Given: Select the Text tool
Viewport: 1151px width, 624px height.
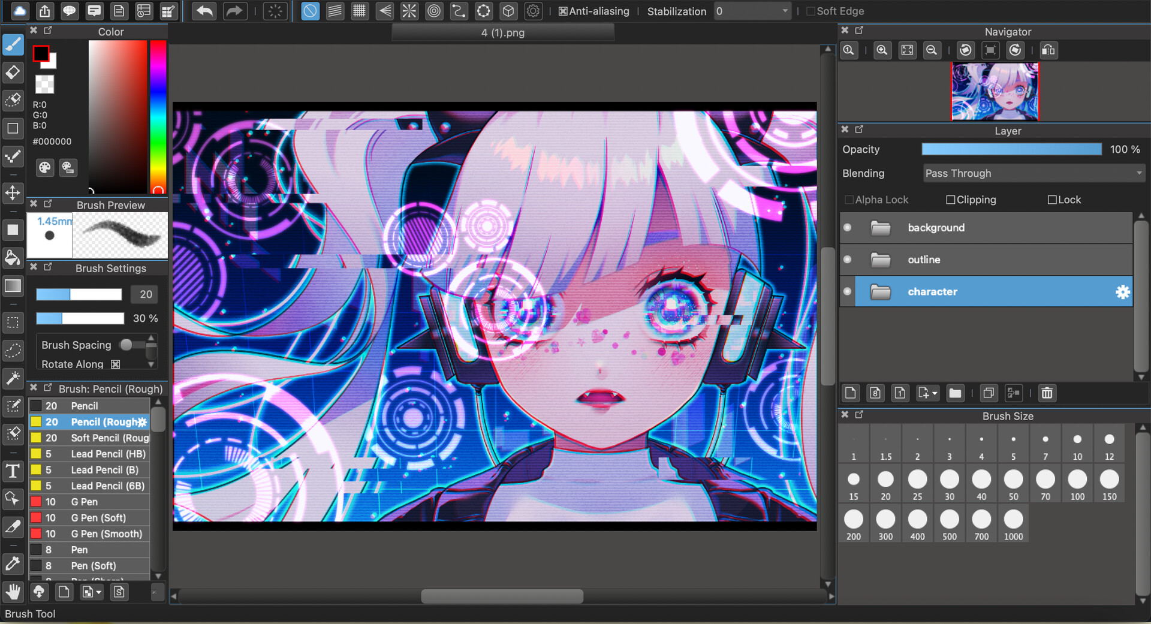Looking at the screenshot, I should pos(13,472).
